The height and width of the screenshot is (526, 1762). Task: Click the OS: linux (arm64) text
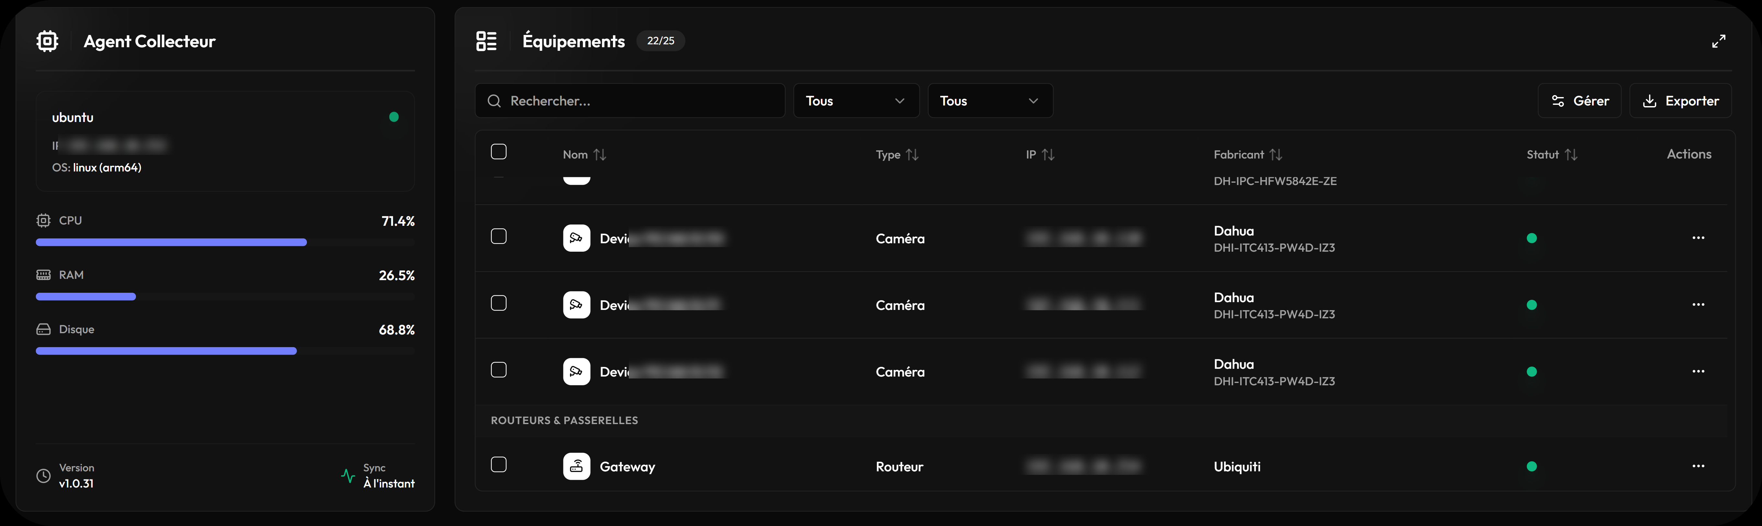click(96, 167)
